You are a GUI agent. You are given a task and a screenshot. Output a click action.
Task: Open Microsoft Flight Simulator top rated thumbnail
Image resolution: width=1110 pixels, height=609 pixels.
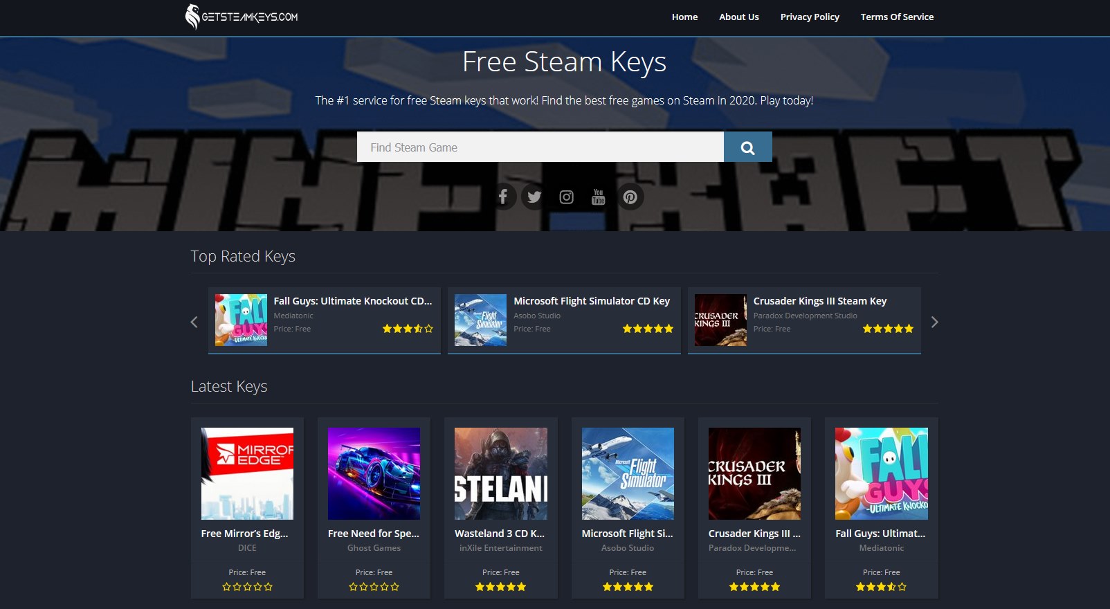pyautogui.click(x=480, y=320)
